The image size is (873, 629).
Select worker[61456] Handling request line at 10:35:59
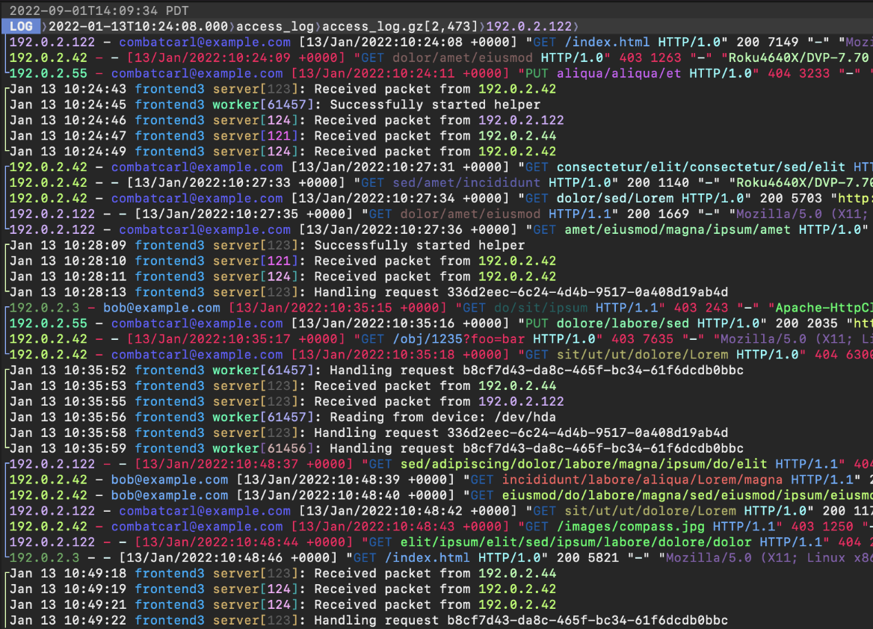pos(377,448)
